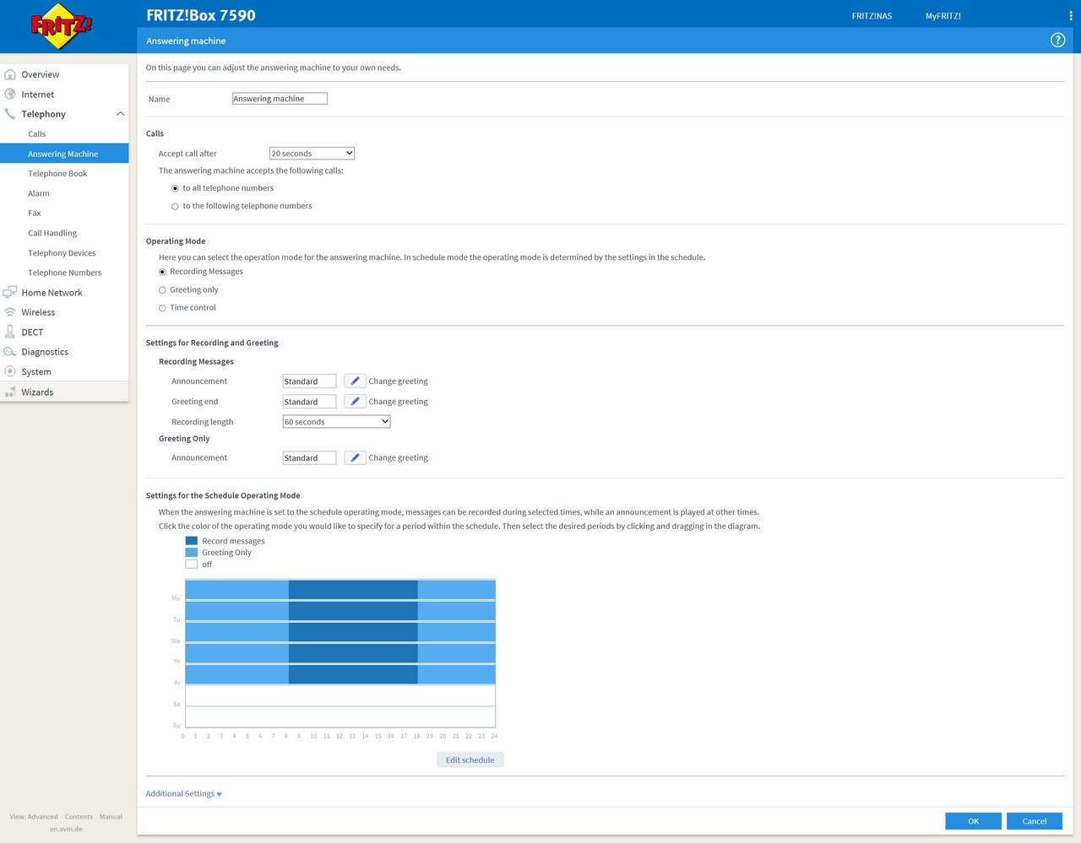Viewport: 1081px width, 843px height.
Task: Click pencil icon for Greeting end
Action: pyautogui.click(x=355, y=402)
